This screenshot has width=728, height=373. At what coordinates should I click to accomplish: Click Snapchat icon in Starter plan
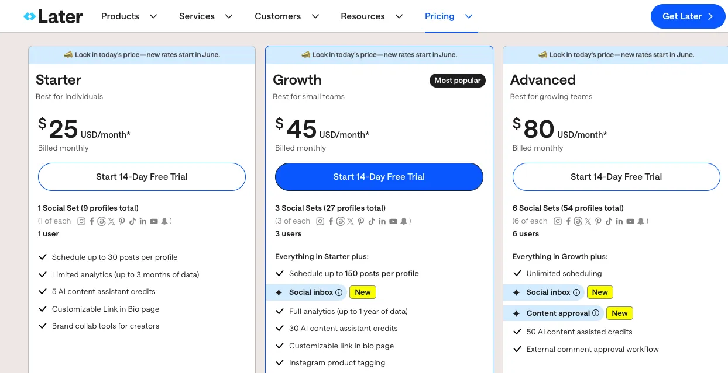point(164,221)
